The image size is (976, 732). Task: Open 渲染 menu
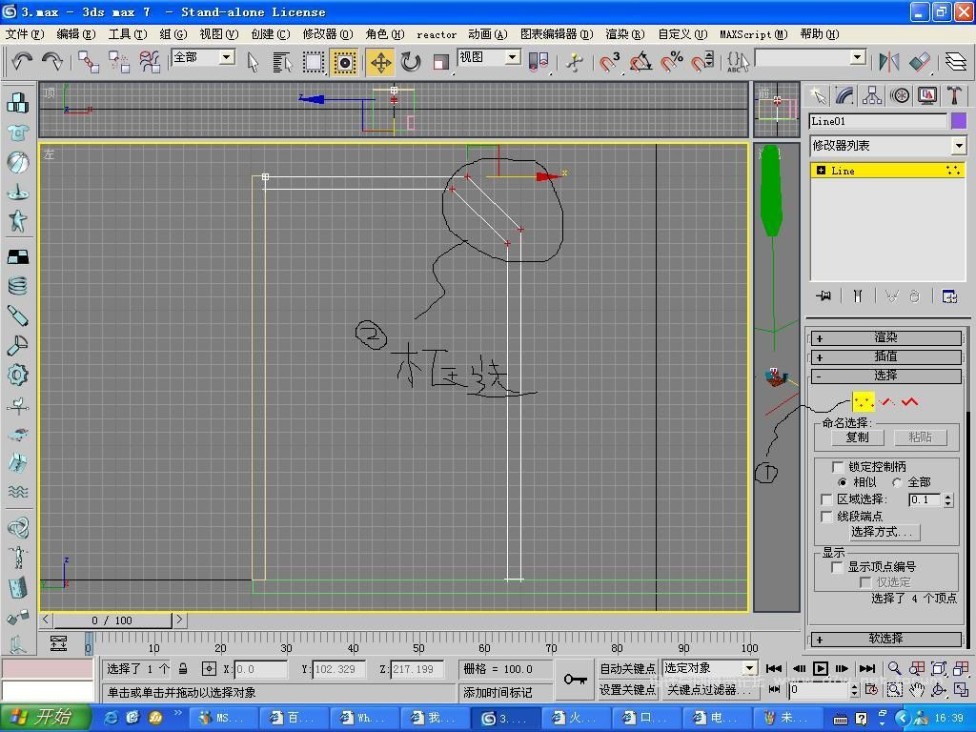pos(625,34)
